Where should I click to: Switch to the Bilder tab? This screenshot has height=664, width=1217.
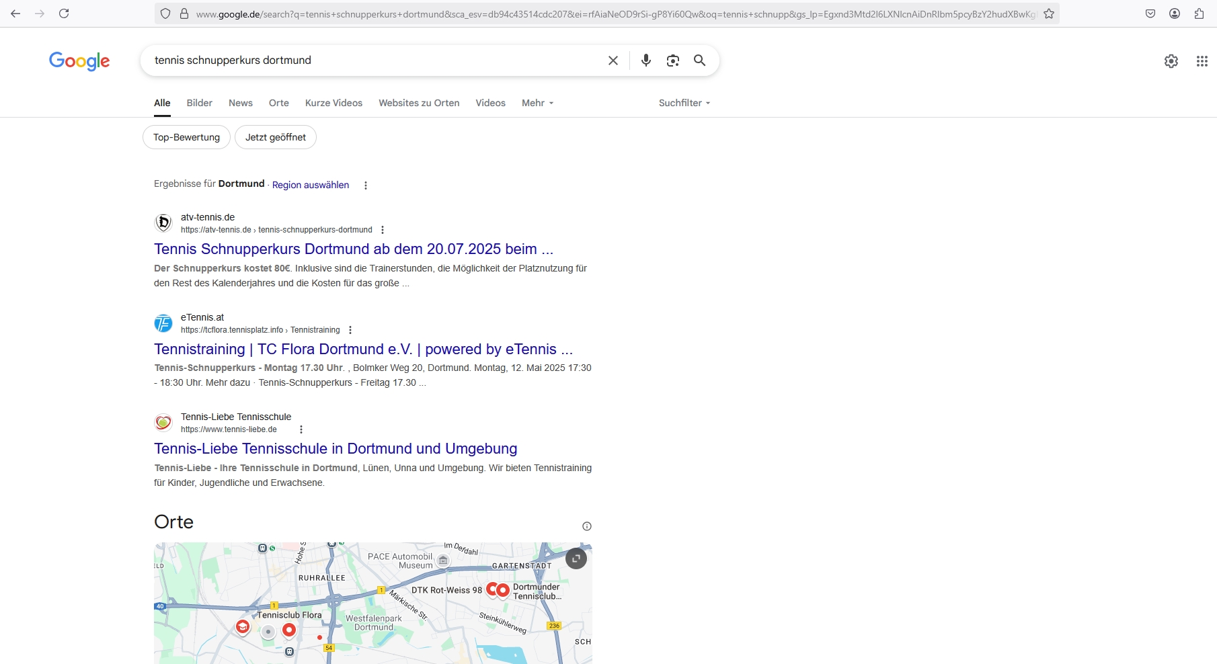199,103
